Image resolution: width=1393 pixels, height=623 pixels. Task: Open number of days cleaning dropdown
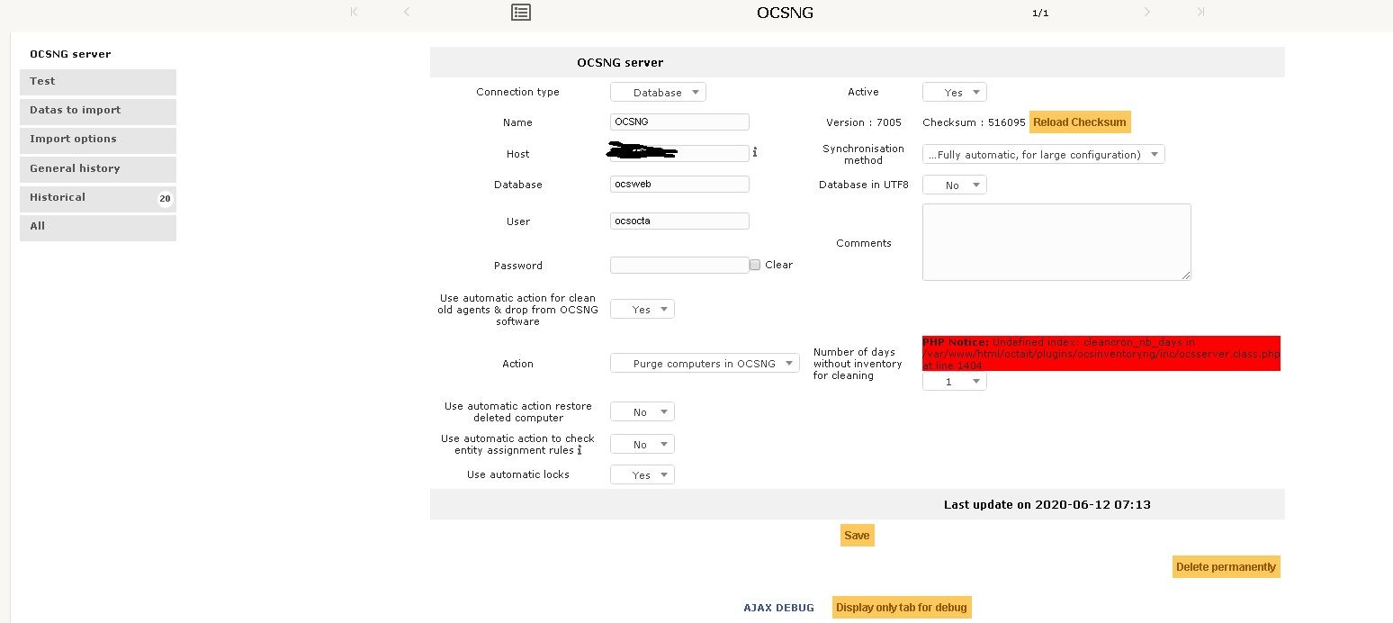(x=955, y=382)
